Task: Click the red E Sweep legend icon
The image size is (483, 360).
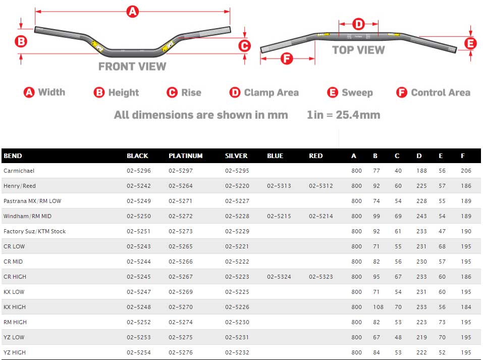Action: [333, 92]
